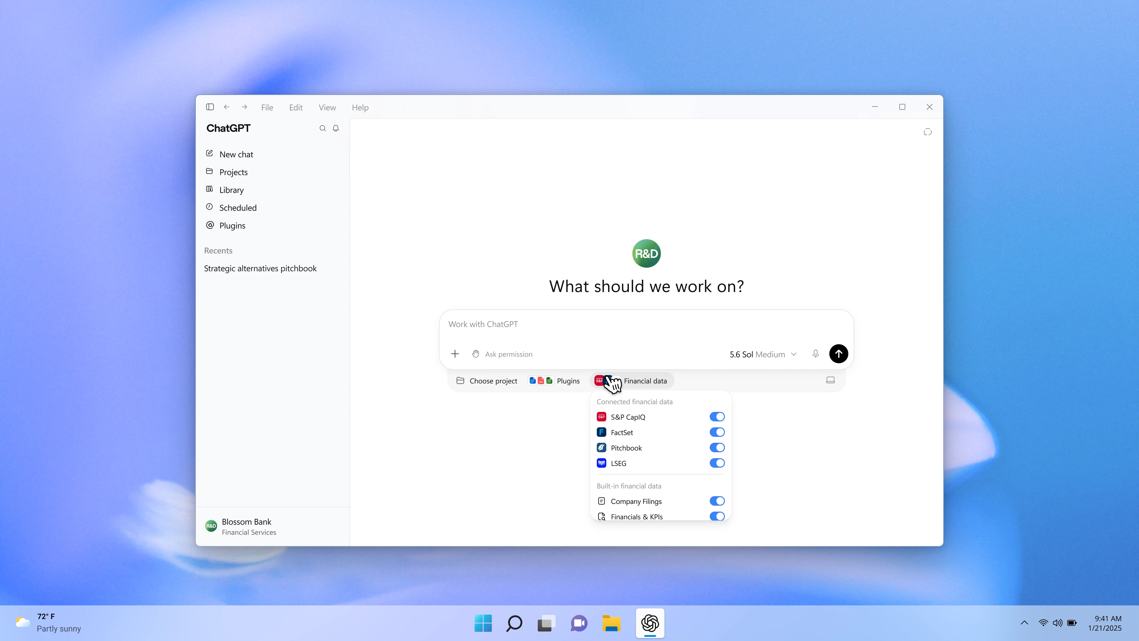
Task: Open the chat app icon on taskbar
Action: (x=579, y=623)
